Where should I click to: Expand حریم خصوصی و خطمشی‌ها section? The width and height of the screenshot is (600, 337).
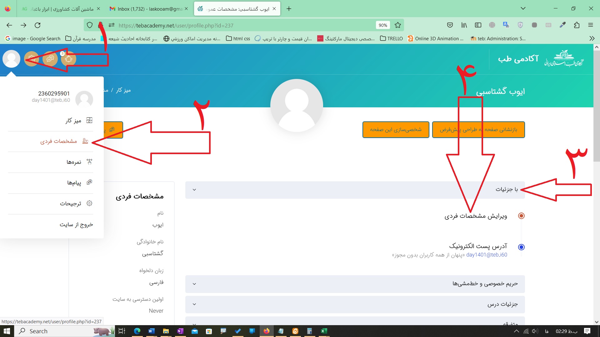(194, 284)
